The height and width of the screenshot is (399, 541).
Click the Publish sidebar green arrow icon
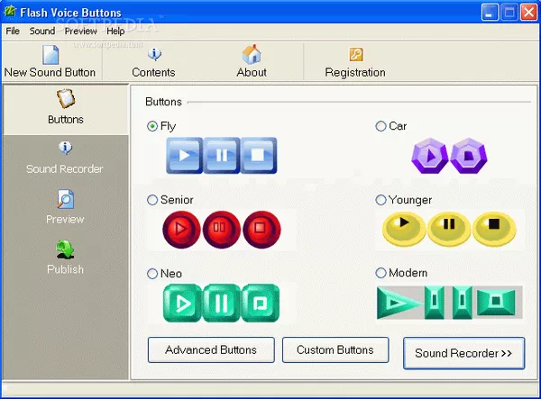[x=65, y=249]
